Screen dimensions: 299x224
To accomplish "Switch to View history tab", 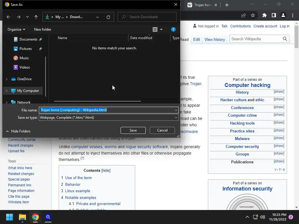I will tap(215, 39).
